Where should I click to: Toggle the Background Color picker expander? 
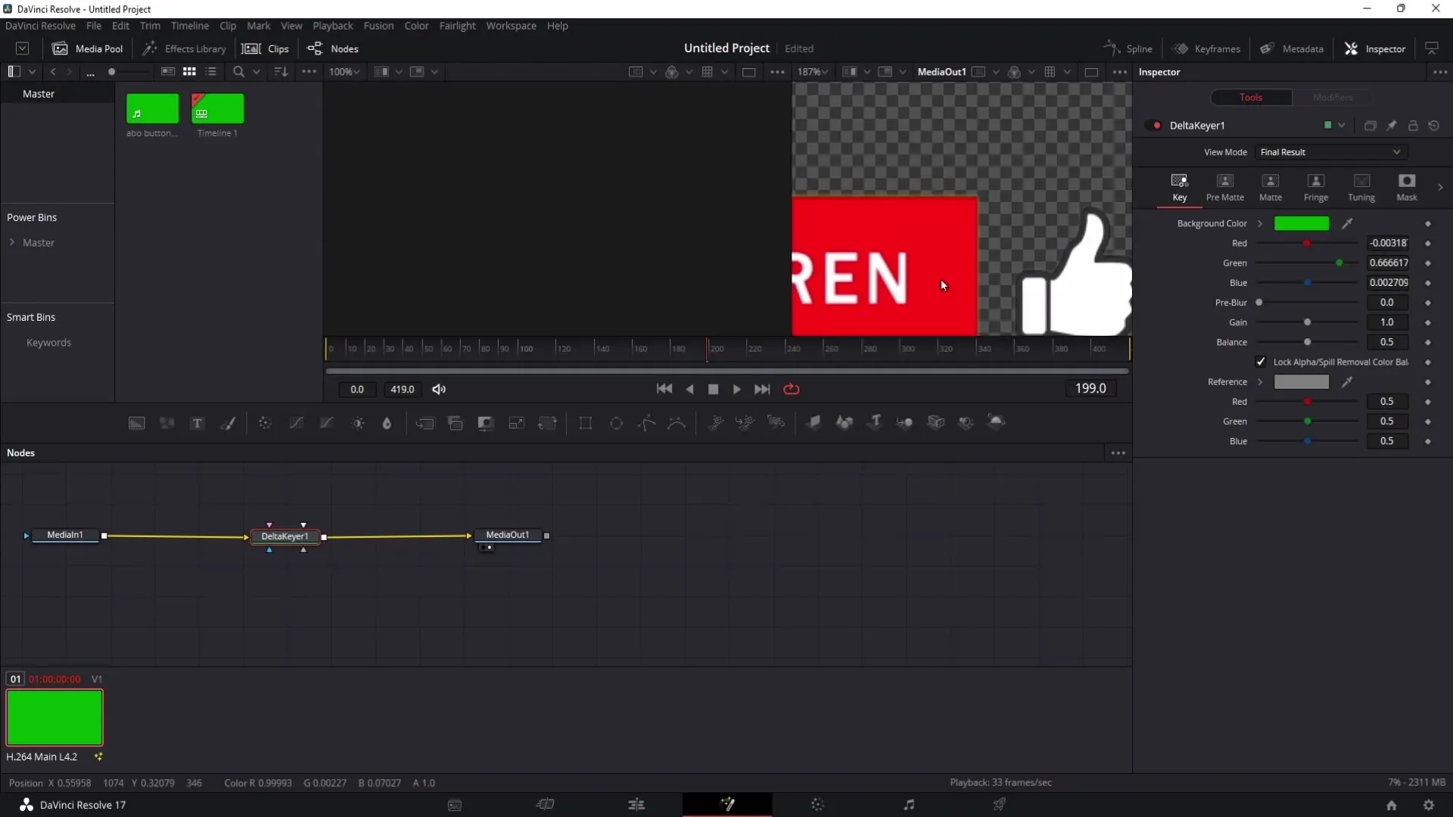1259,222
